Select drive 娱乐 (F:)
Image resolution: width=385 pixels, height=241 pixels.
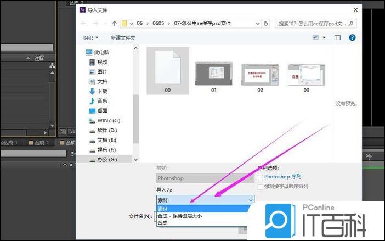(x=103, y=150)
